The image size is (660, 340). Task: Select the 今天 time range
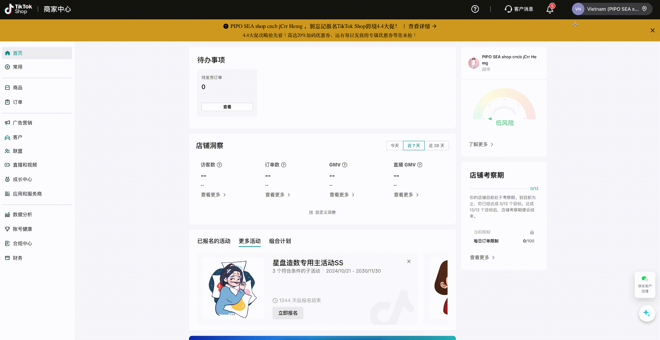pos(394,146)
